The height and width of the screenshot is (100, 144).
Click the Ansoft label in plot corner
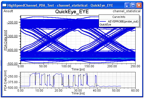8,11
